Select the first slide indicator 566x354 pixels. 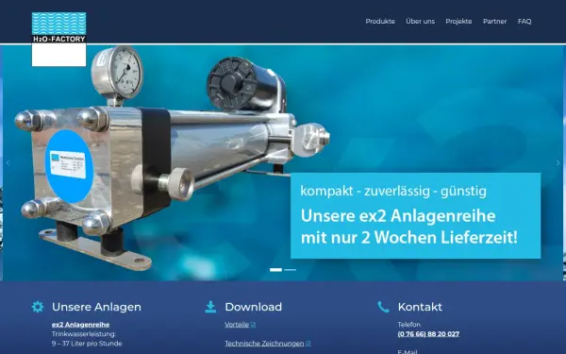(x=275, y=270)
